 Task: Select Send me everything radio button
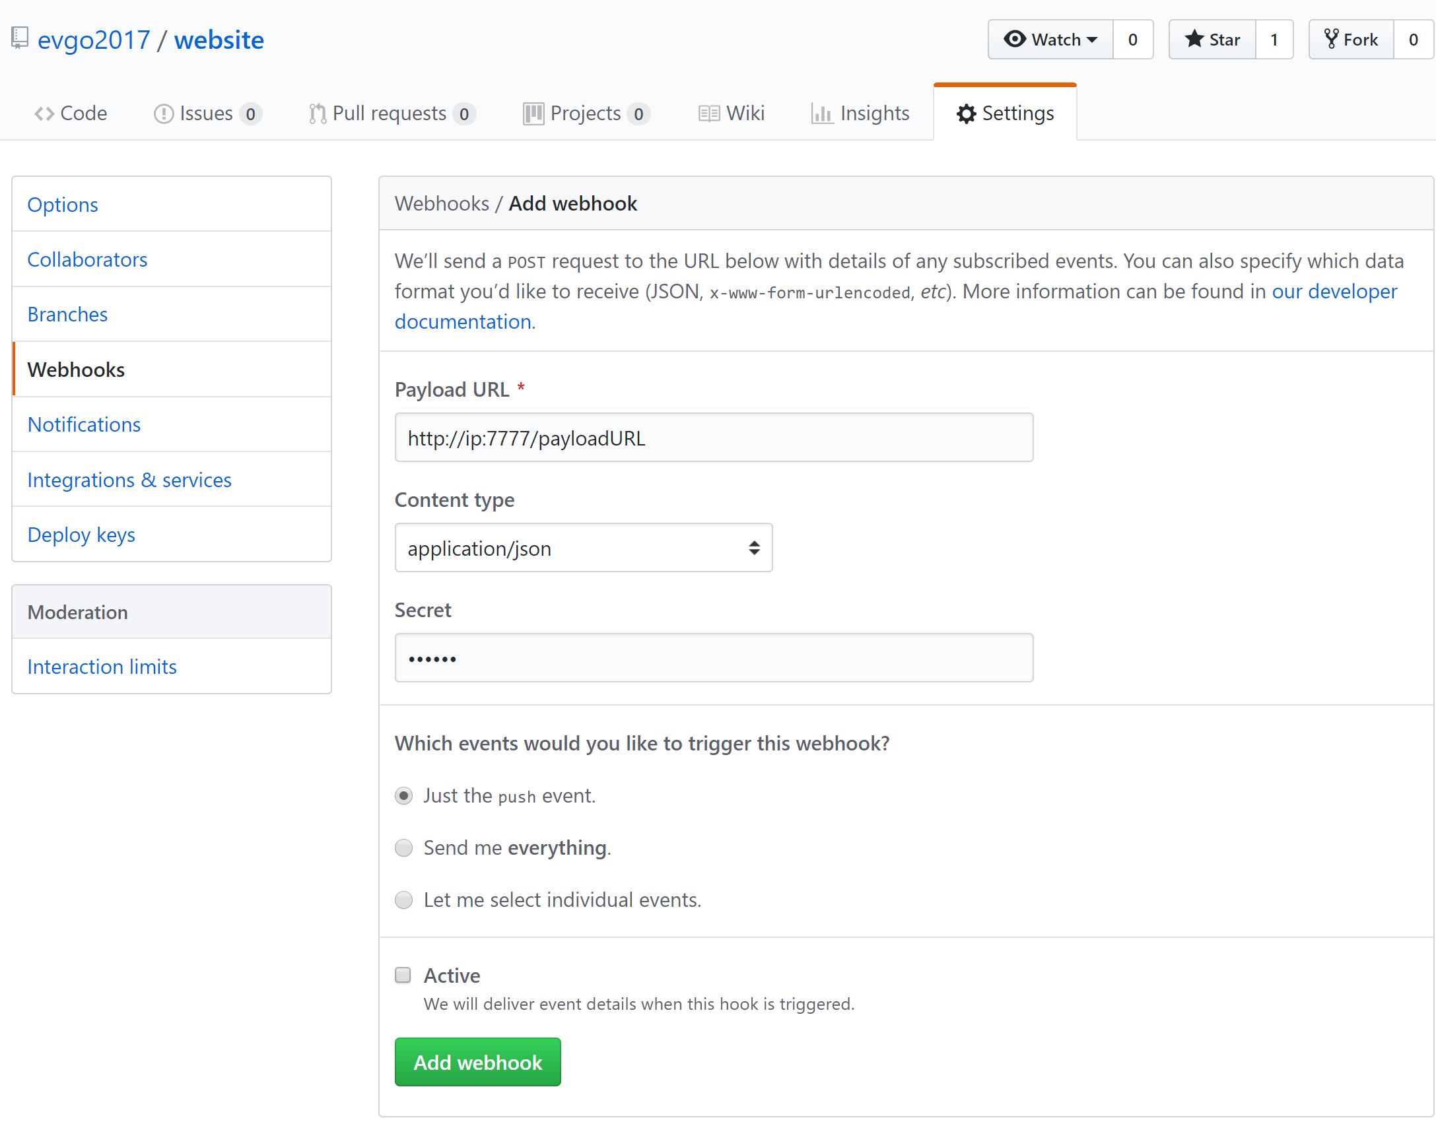point(403,847)
